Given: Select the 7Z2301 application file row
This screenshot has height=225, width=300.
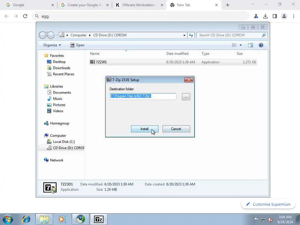Looking at the screenshot, I should 173,62.
